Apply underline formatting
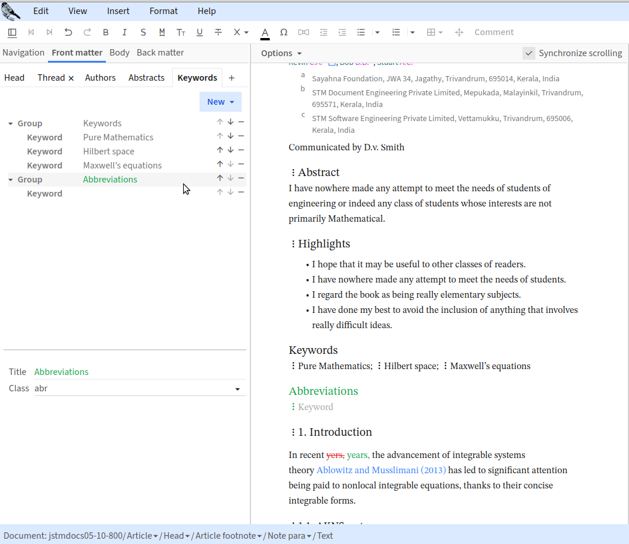 click(x=200, y=32)
